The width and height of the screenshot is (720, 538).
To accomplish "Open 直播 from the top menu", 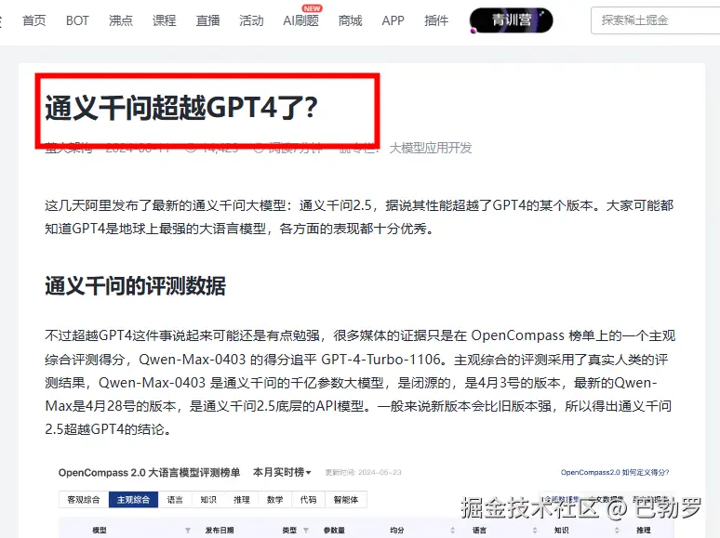I will (x=208, y=20).
